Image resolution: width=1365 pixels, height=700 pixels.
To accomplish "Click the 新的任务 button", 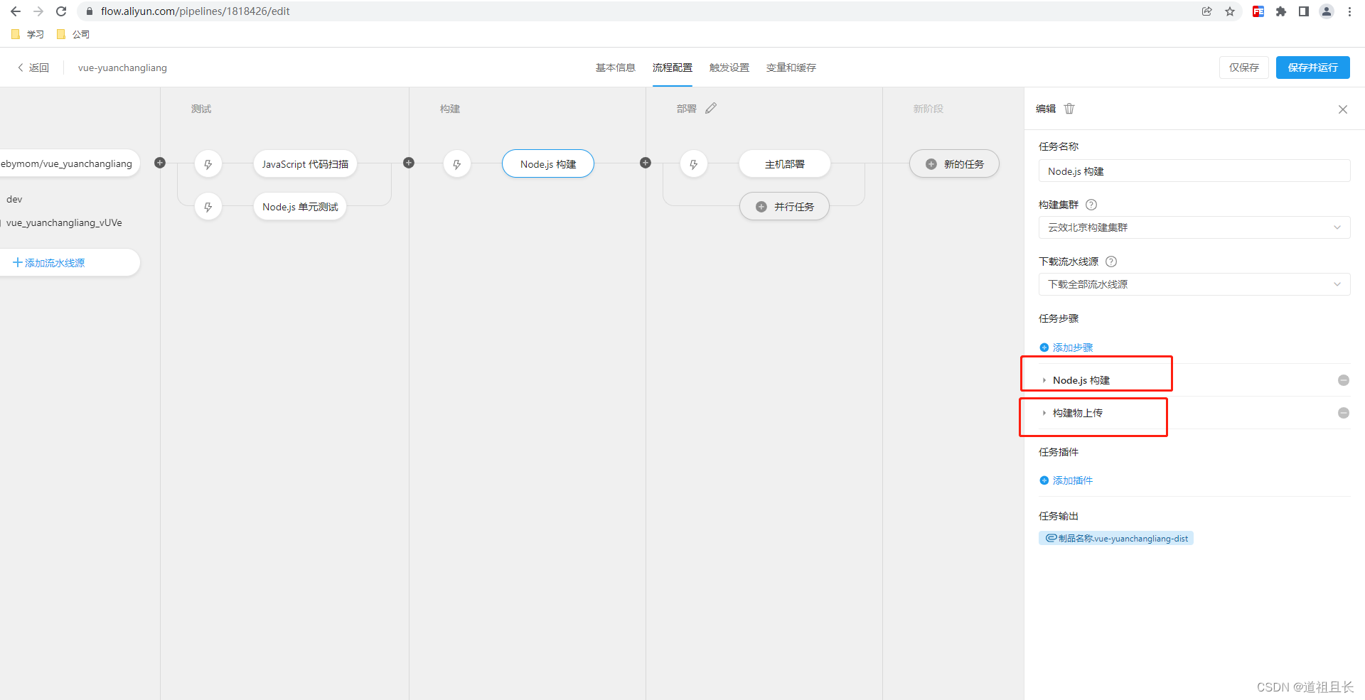I will 955,164.
